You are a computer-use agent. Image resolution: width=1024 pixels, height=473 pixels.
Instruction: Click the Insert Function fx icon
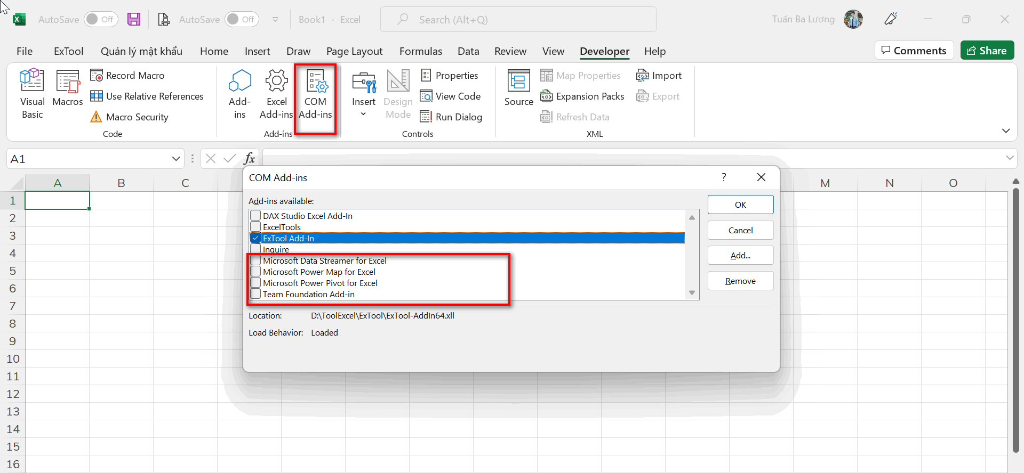(x=249, y=159)
